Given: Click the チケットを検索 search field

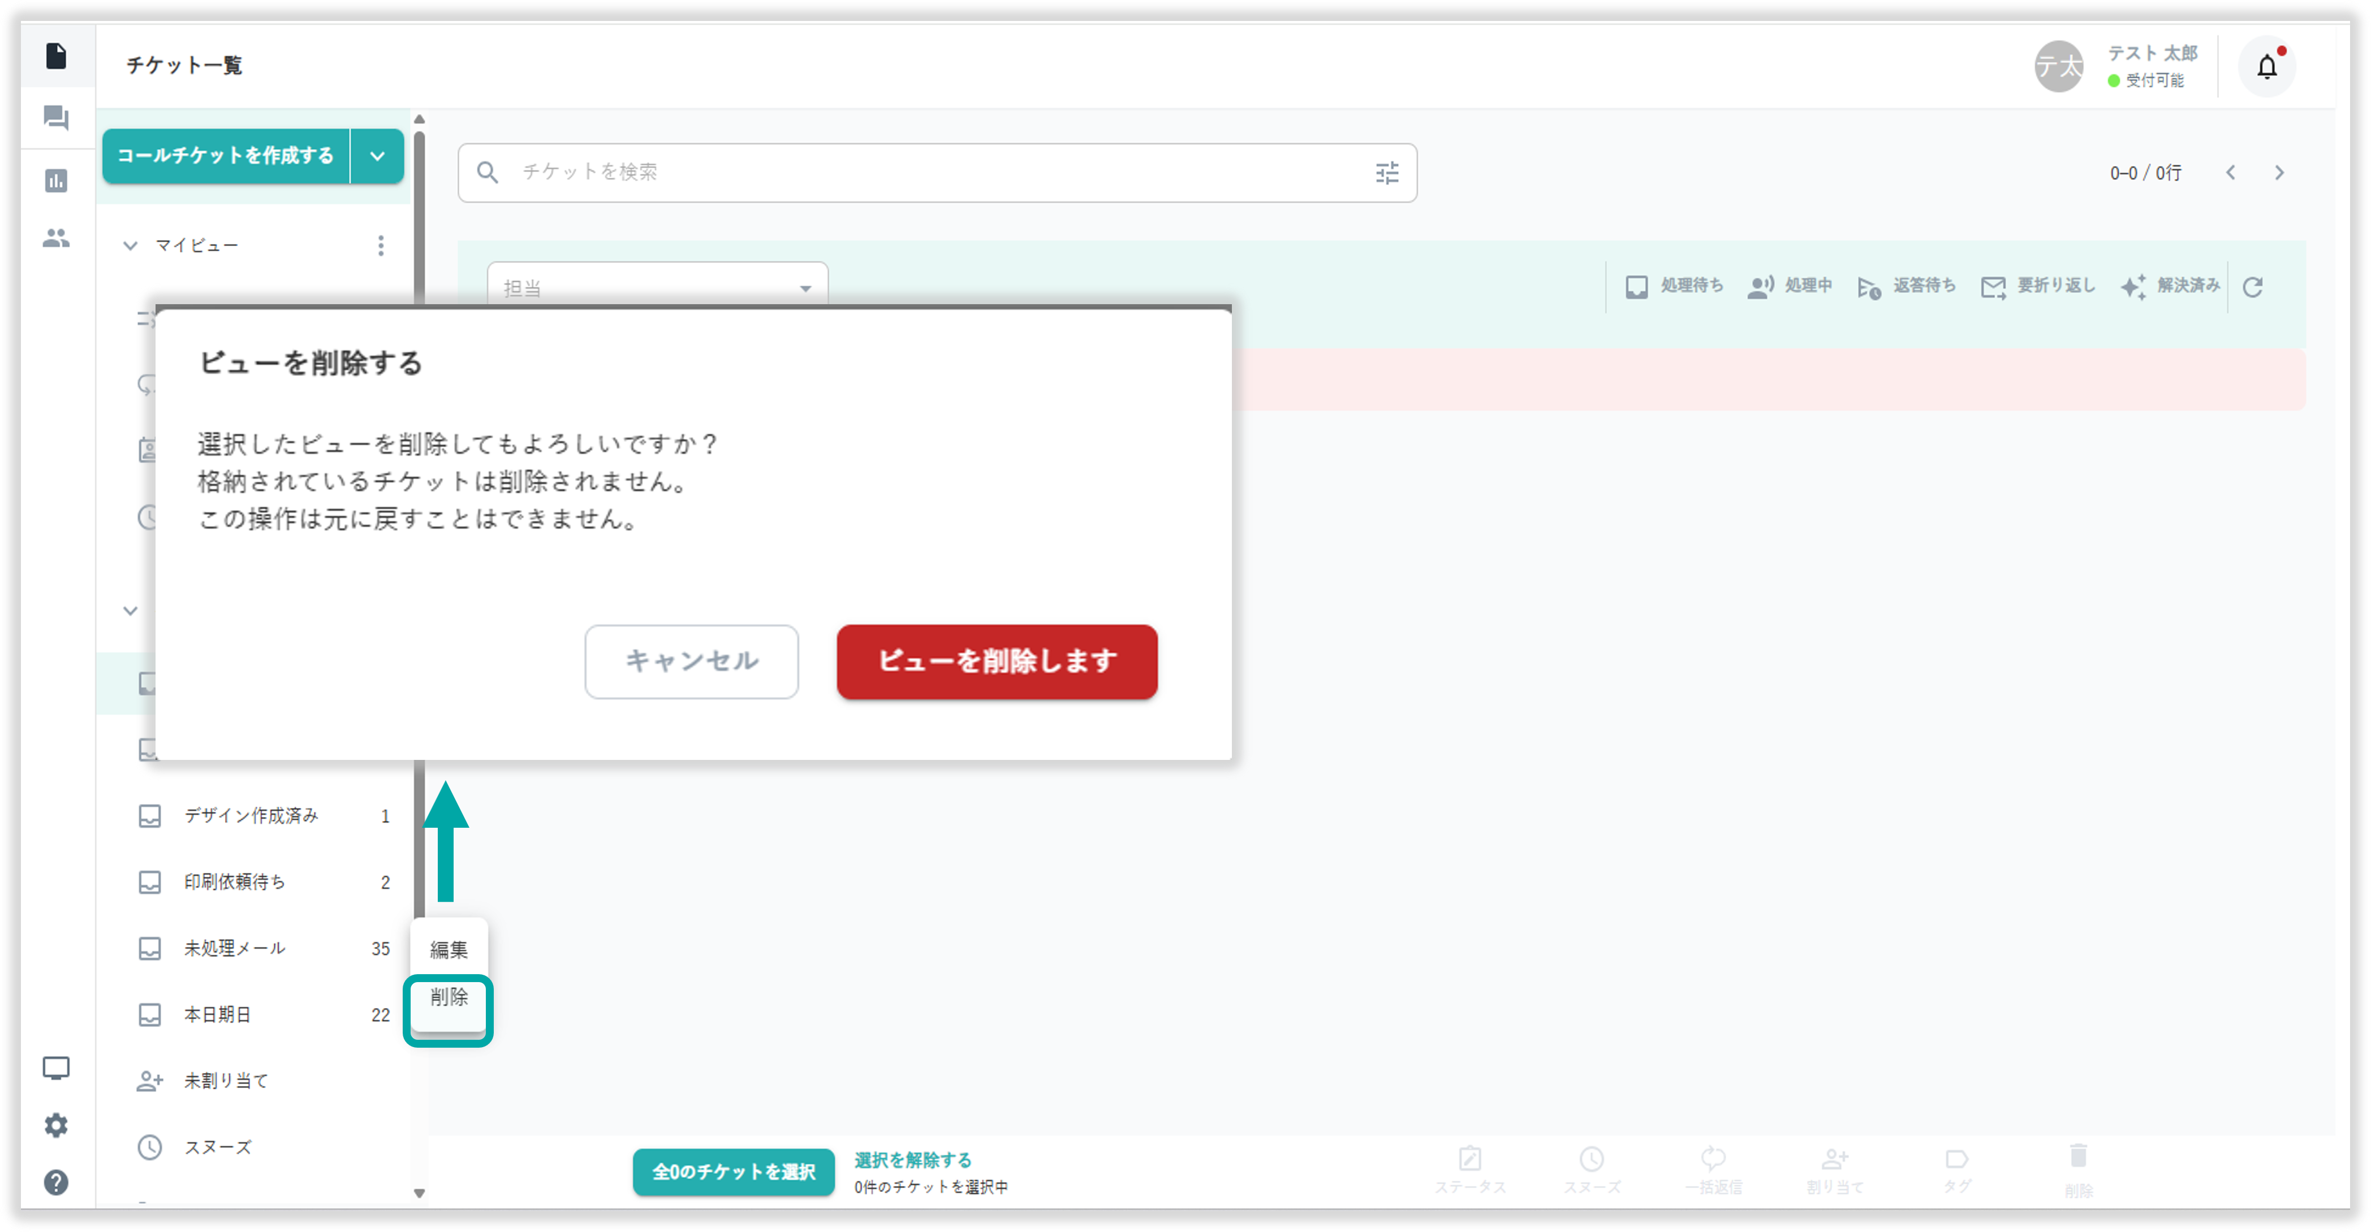Looking at the screenshot, I should pos(920,173).
